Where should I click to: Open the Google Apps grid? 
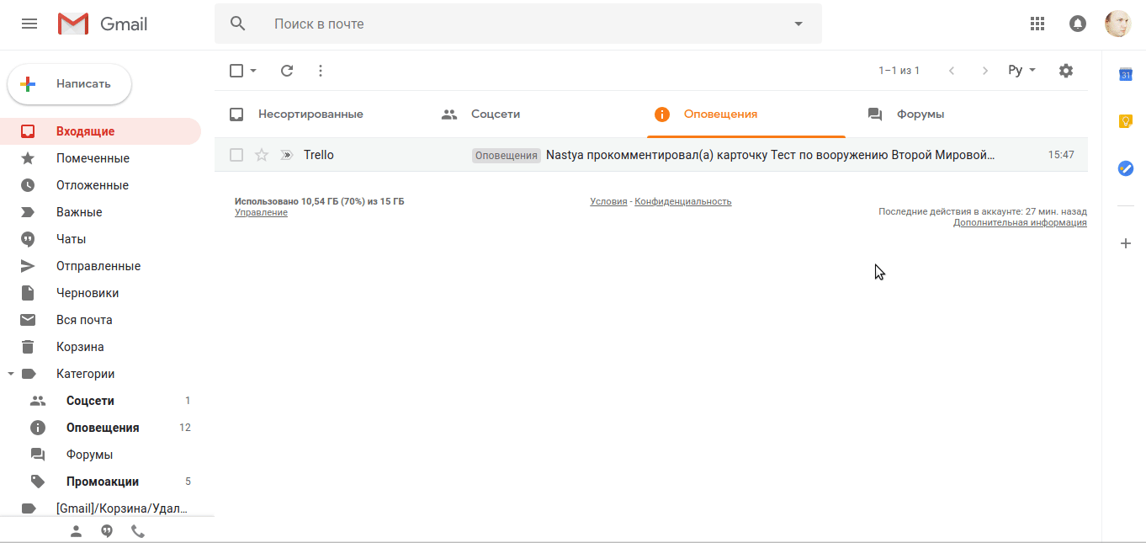[1037, 24]
